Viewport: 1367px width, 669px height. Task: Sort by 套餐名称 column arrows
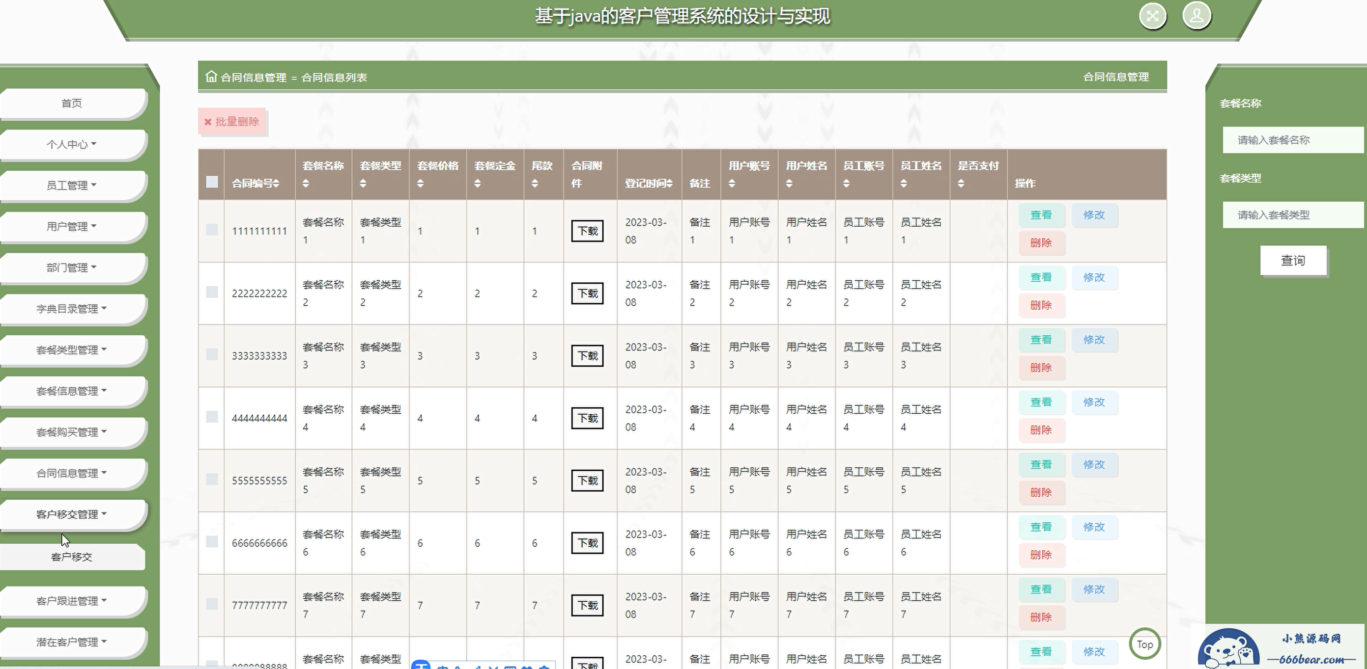[306, 184]
